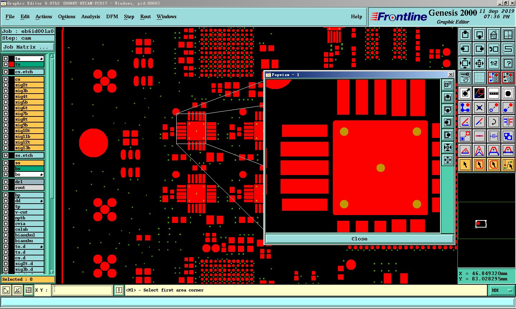Choose the net selection arrow tool
Viewport: 516px width, 309px height.
click(x=508, y=165)
